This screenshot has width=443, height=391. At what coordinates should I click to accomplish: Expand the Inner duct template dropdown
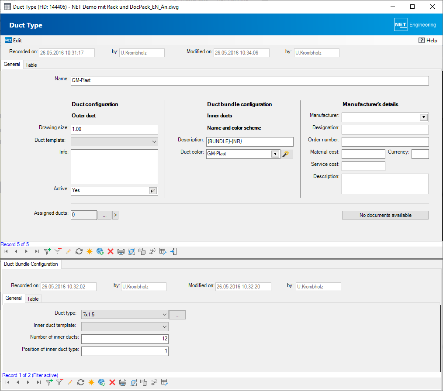(x=164, y=326)
